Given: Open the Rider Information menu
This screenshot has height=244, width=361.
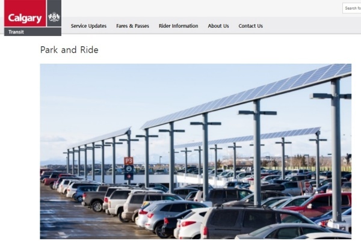Looking at the screenshot, I should click(179, 26).
